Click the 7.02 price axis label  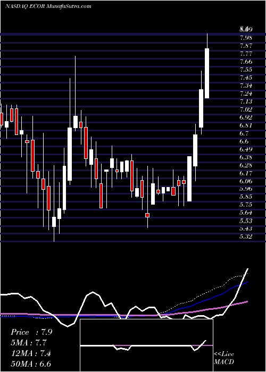point(246,109)
